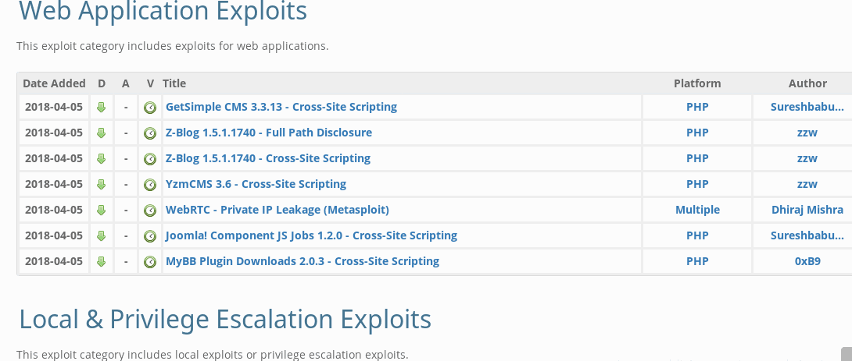Click the page scrollbar handle
Image resolution: width=852 pixels, height=361 pixels.
pos(847,354)
